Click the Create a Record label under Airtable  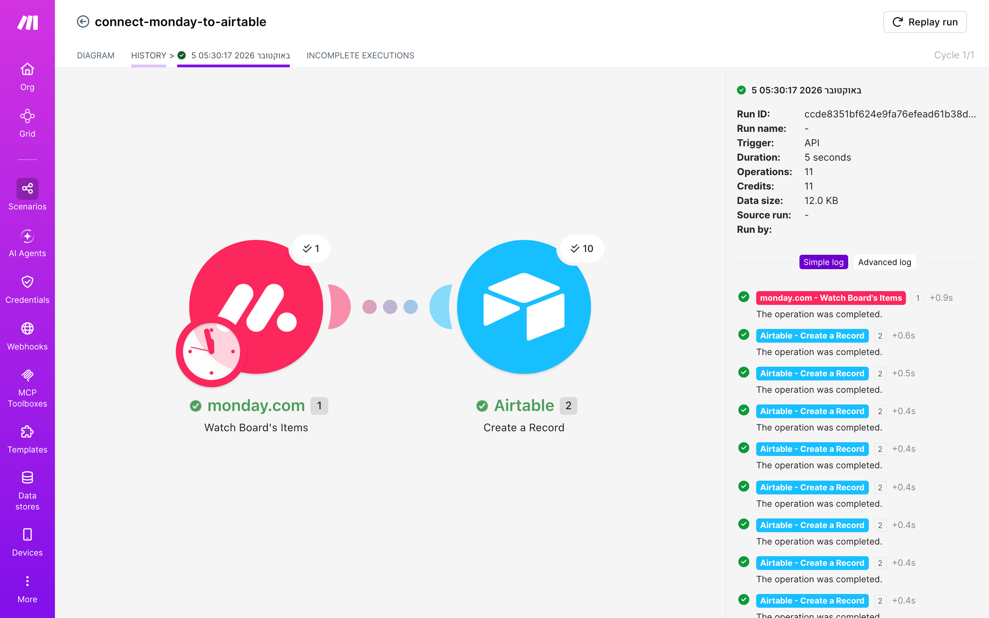point(524,427)
